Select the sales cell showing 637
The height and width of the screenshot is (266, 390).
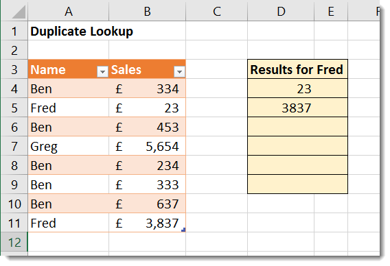(147, 204)
